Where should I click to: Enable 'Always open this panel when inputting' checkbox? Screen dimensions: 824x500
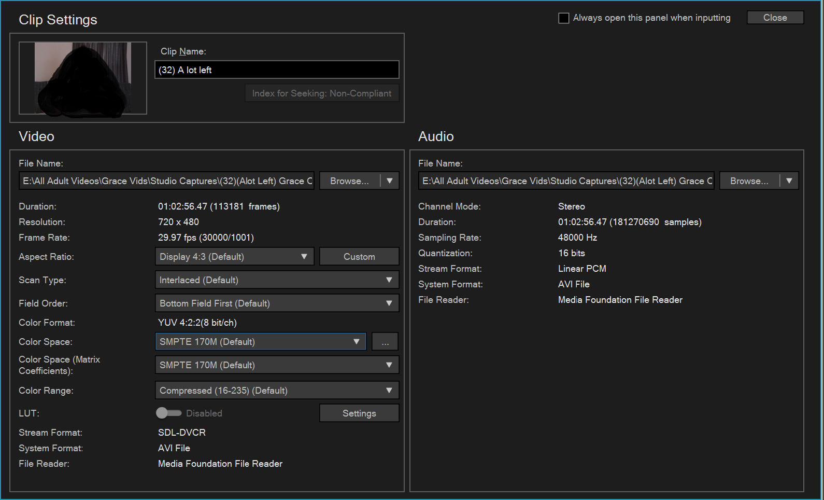click(564, 18)
